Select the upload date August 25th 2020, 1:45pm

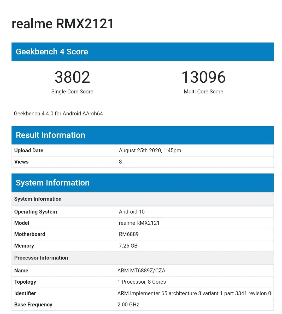pyautogui.click(x=150, y=150)
